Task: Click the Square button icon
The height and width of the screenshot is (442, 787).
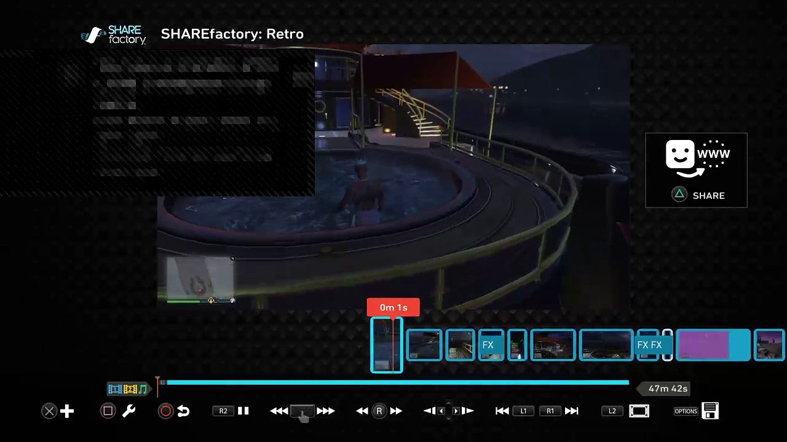Action: pos(108,411)
